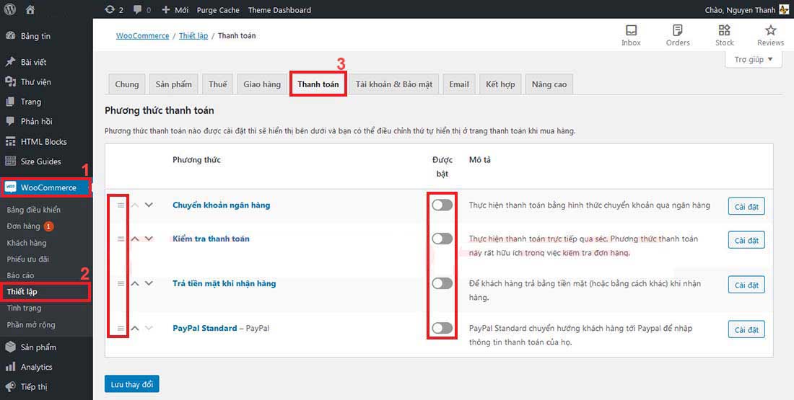Click the updates refresh icon
This screenshot has width=794, height=400.
point(109,10)
